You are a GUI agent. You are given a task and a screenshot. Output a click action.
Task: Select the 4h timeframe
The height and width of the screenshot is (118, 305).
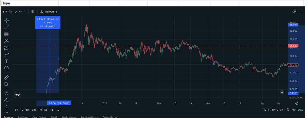point(20,12)
